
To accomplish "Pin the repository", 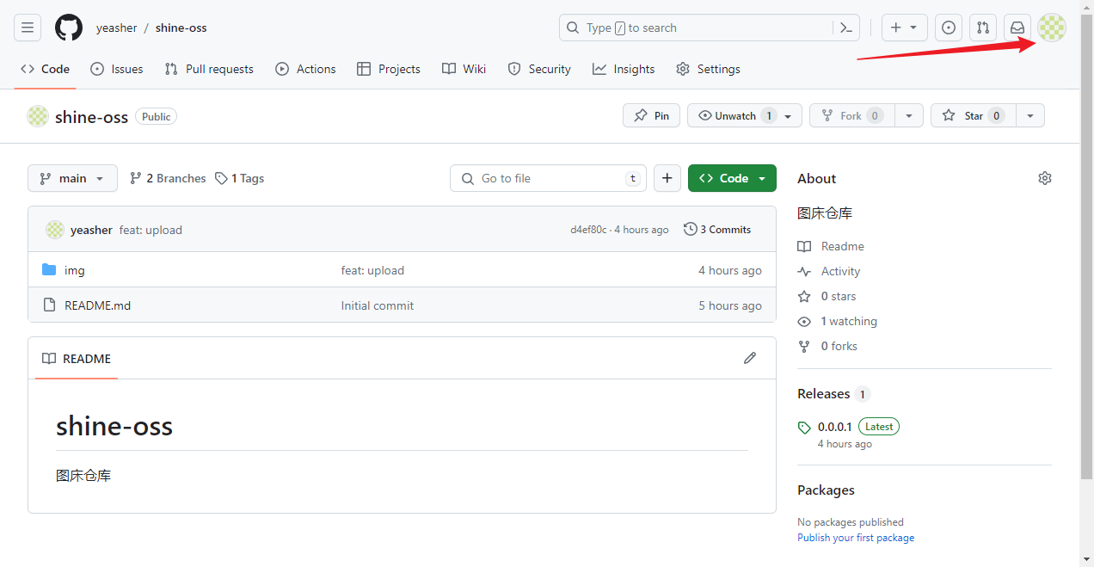I will [651, 115].
